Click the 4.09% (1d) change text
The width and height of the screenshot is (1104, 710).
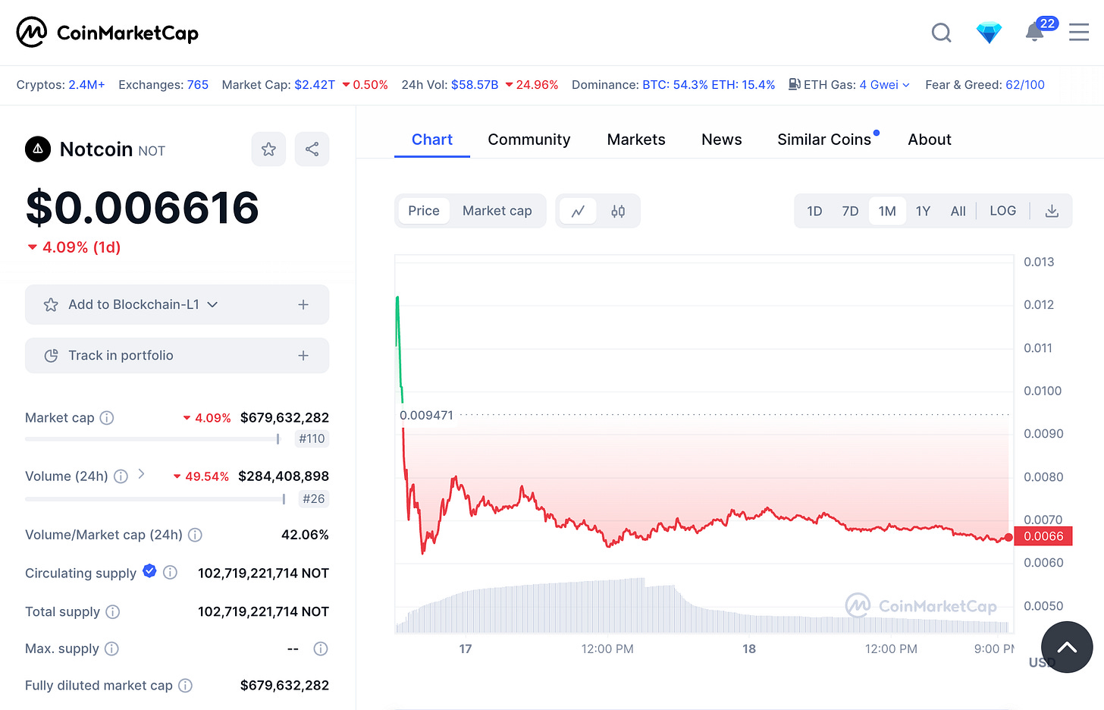tap(81, 247)
